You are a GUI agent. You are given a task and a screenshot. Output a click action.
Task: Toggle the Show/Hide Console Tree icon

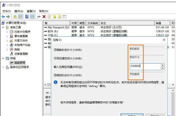(20, 17)
